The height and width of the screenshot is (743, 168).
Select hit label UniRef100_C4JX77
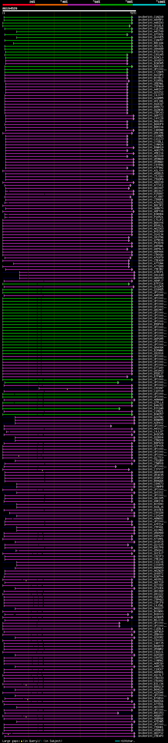[x=151, y=95]
